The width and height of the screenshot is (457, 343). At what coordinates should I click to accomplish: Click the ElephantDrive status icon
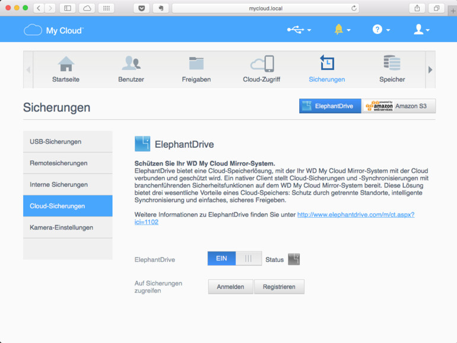coord(294,259)
